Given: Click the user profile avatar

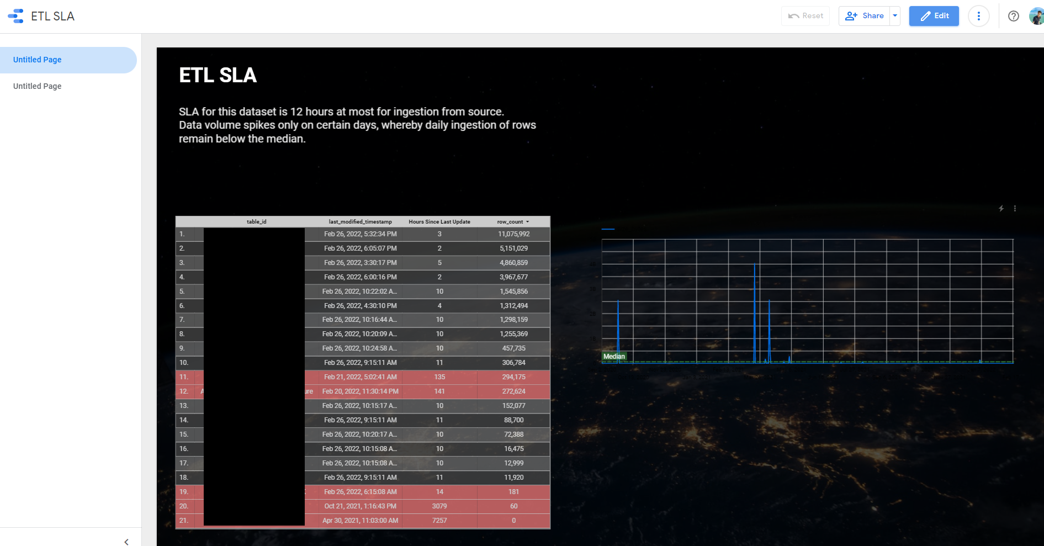Looking at the screenshot, I should pos(1036,16).
